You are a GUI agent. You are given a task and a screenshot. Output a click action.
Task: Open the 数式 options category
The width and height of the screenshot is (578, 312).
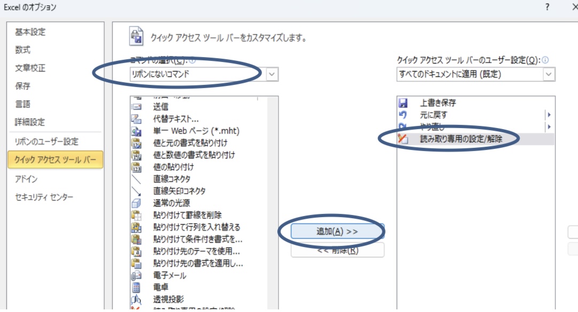pos(23,50)
